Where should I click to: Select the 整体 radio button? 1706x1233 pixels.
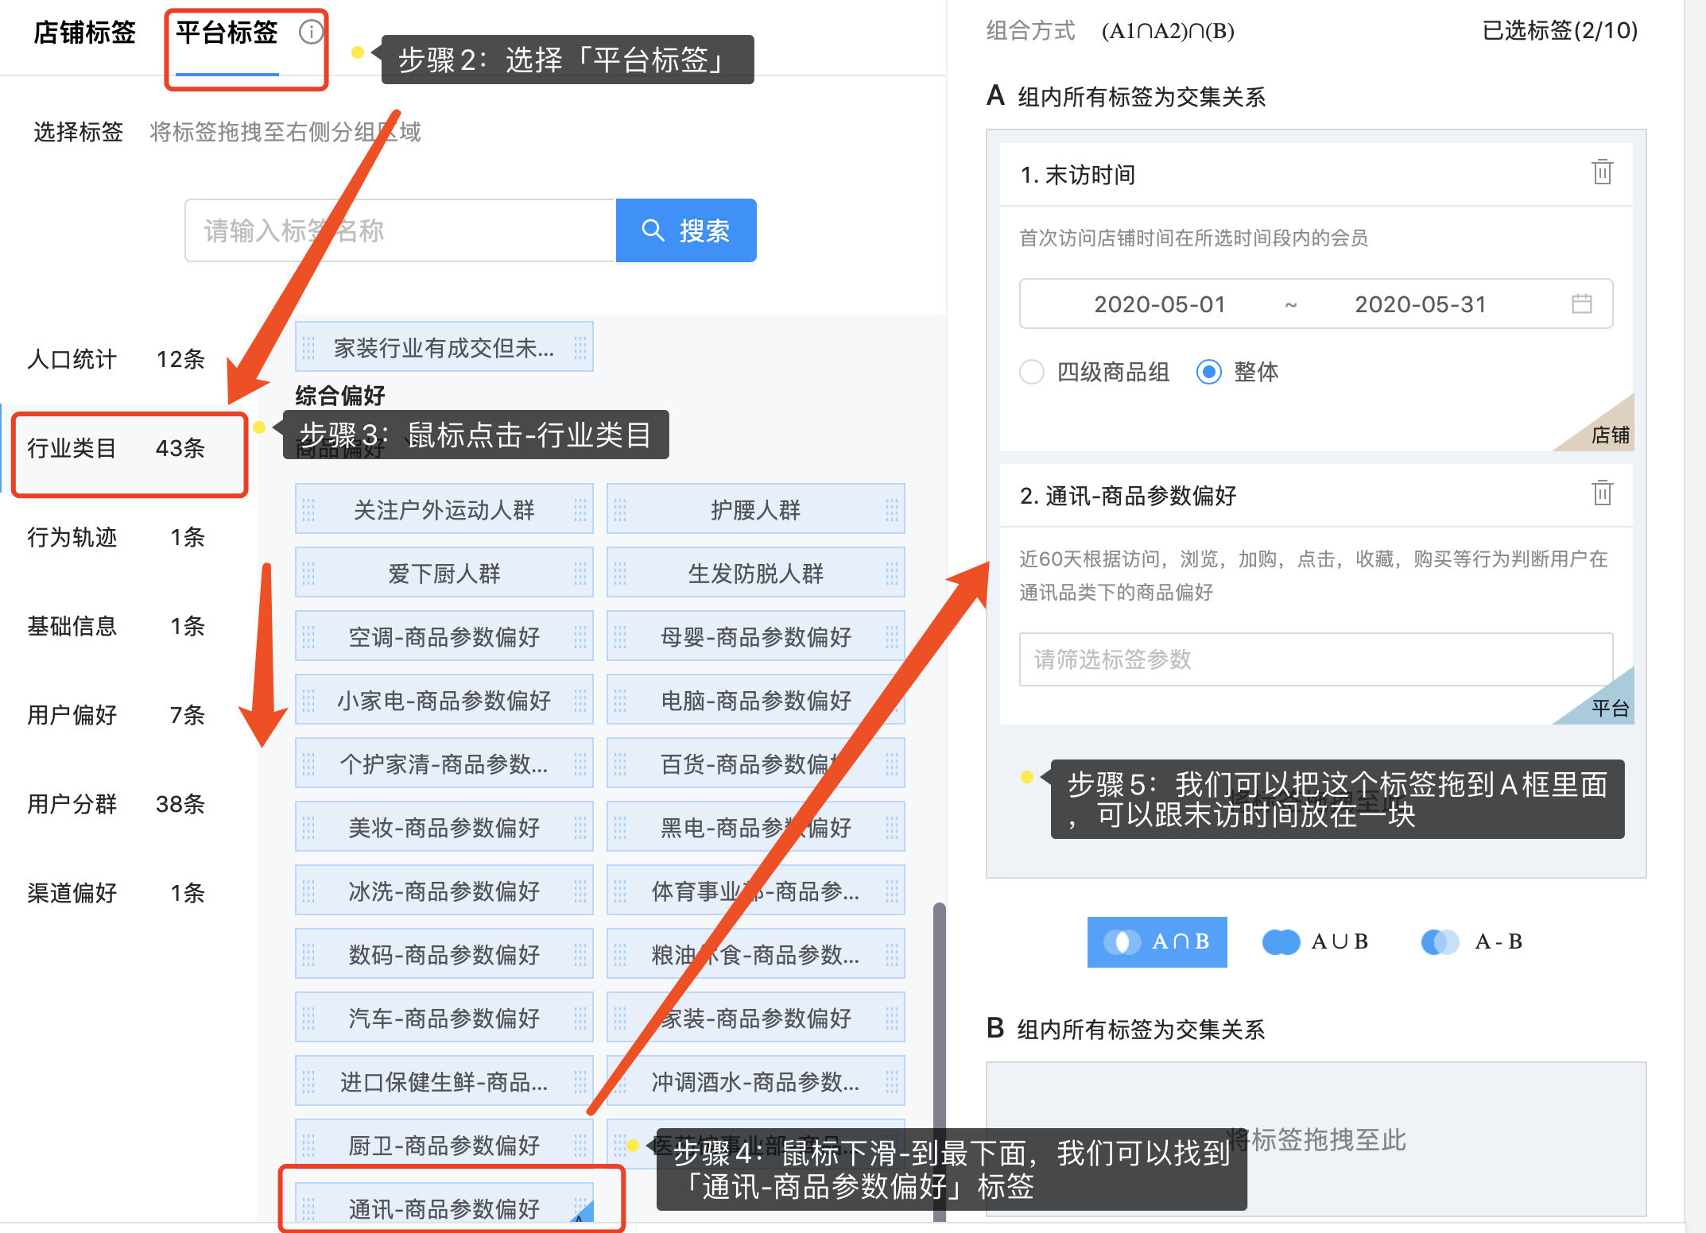(x=1208, y=372)
